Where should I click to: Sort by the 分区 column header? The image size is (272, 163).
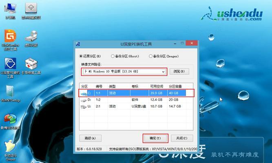pos(84,86)
